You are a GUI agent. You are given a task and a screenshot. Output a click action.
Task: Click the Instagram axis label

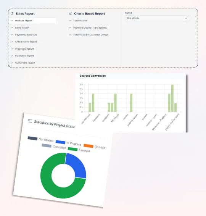106,118
